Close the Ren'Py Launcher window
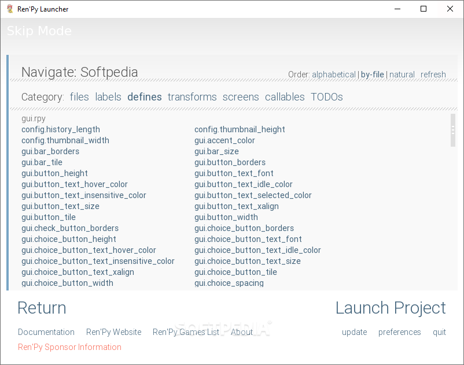Image resolution: width=464 pixels, height=365 pixels. pos(450,9)
